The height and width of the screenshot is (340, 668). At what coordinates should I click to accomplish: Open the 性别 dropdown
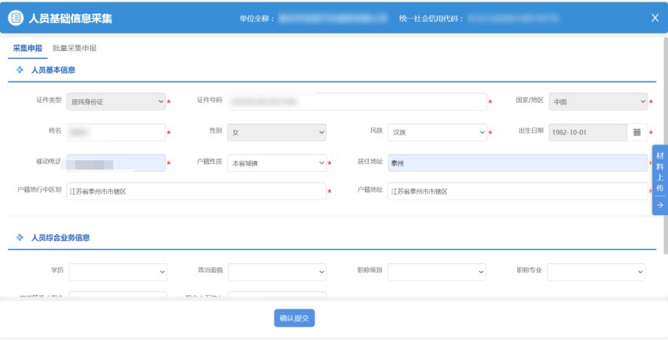(277, 133)
